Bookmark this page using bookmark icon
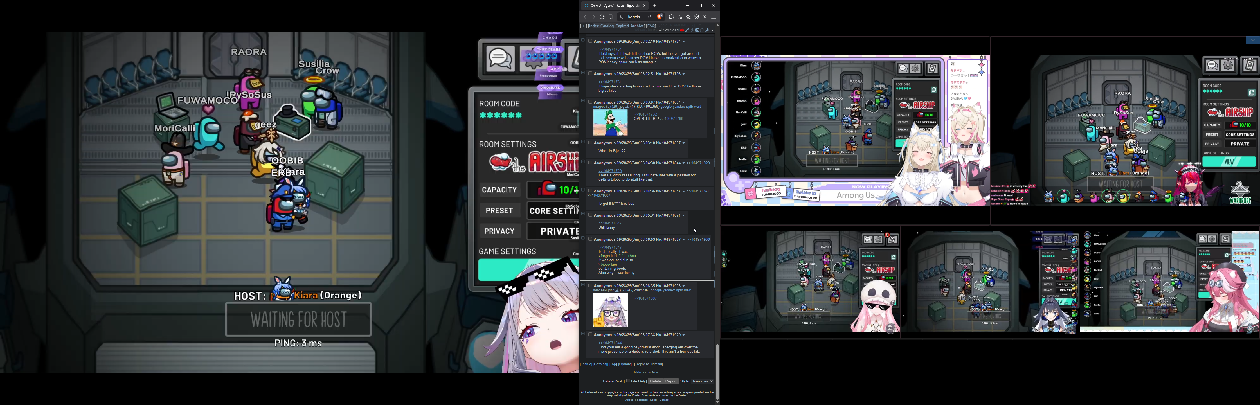This screenshot has height=405, width=1260. pyautogui.click(x=611, y=17)
